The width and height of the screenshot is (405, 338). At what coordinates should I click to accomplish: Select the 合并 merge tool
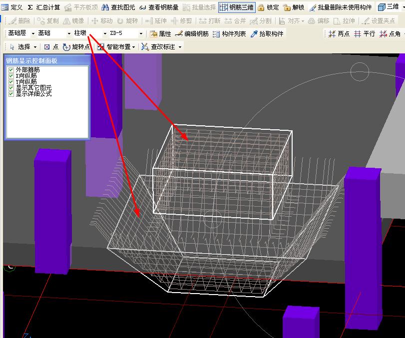point(235,20)
